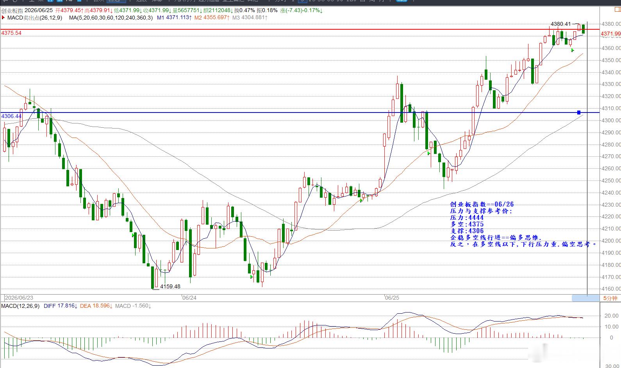
Task: Click the 创业板指 index name
Action: pyautogui.click(x=12, y=11)
